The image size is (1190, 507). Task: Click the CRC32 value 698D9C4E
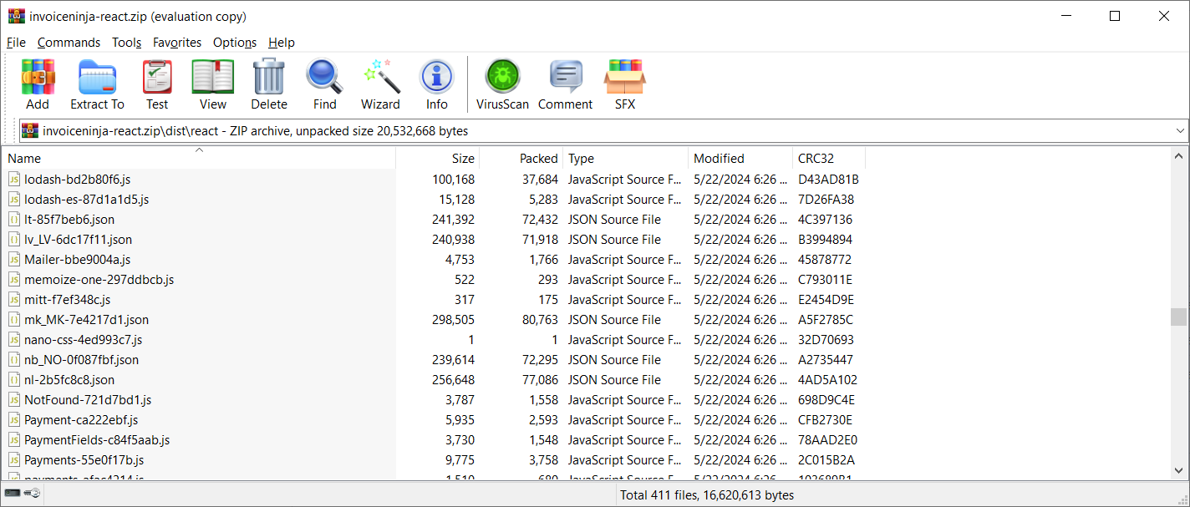[827, 399]
